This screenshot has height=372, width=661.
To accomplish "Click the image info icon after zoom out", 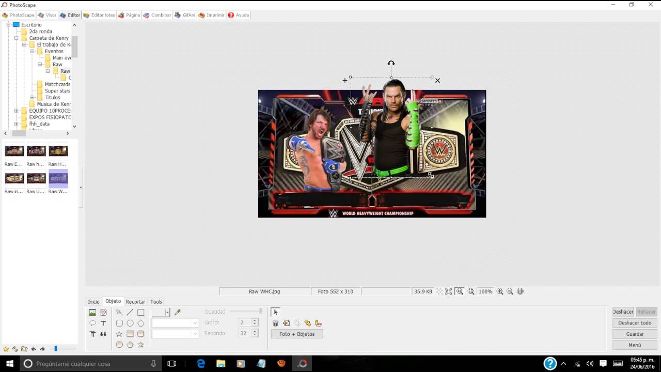I will tap(520, 291).
